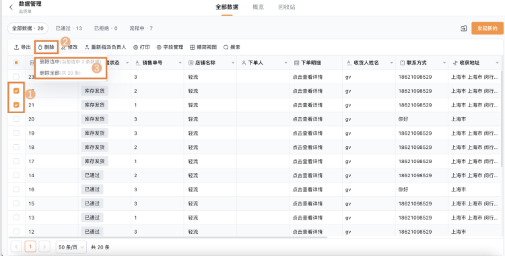Open 点击查看详情 for row 21
This screenshot has height=256, width=505.
click(307, 105)
